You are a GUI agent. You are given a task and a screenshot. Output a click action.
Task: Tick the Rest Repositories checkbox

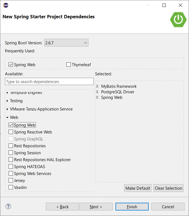pyautogui.click(x=11, y=146)
